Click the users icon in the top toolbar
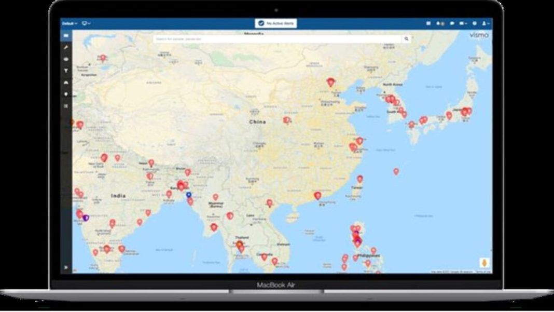 [x=440, y=23]
